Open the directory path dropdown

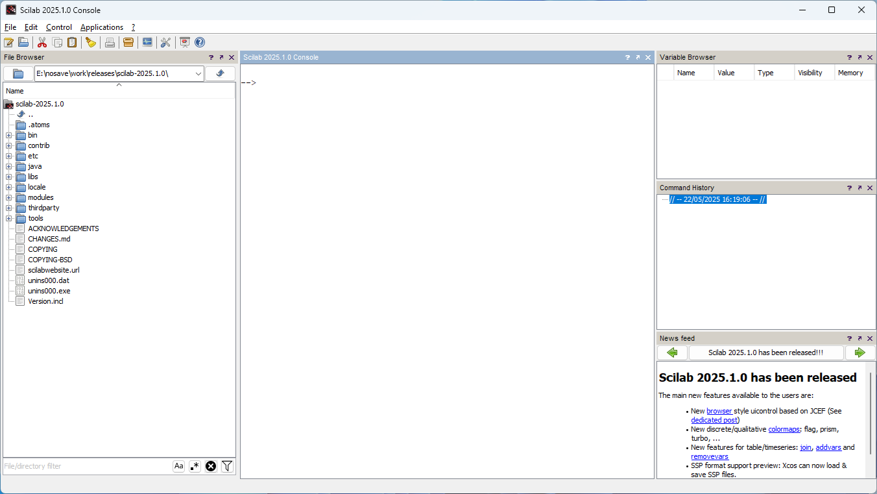point(198,73)
